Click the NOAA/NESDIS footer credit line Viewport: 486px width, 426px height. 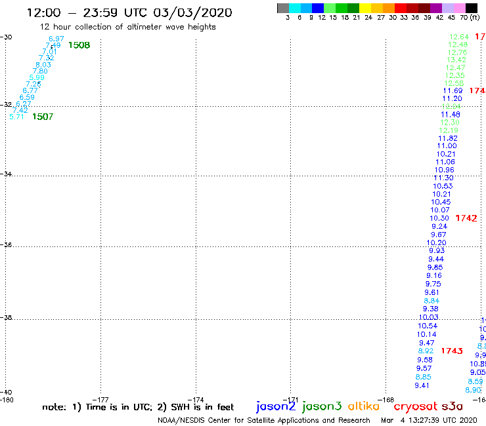pos(264,420)
